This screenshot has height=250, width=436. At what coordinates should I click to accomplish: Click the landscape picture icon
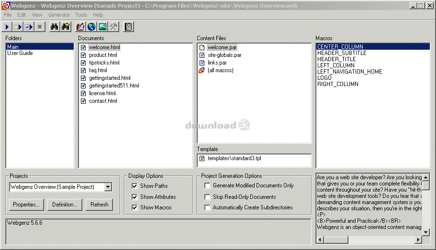point(102,27)
